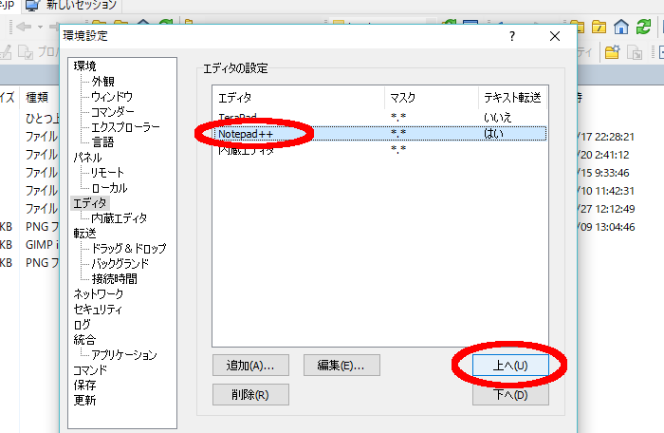Move editor down with 下へ(D) button
Image resolution: width=664 pixels, height=433 pixels.
click(x=510, y=395)
